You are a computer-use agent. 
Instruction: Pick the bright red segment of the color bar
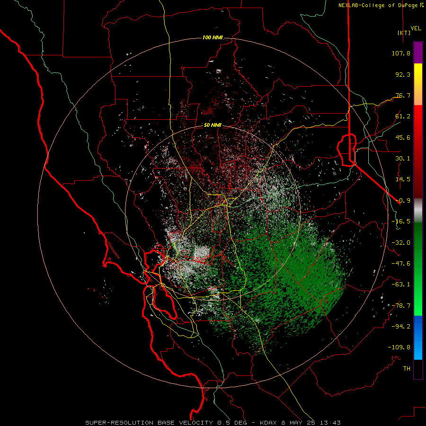tap(418, 151)
